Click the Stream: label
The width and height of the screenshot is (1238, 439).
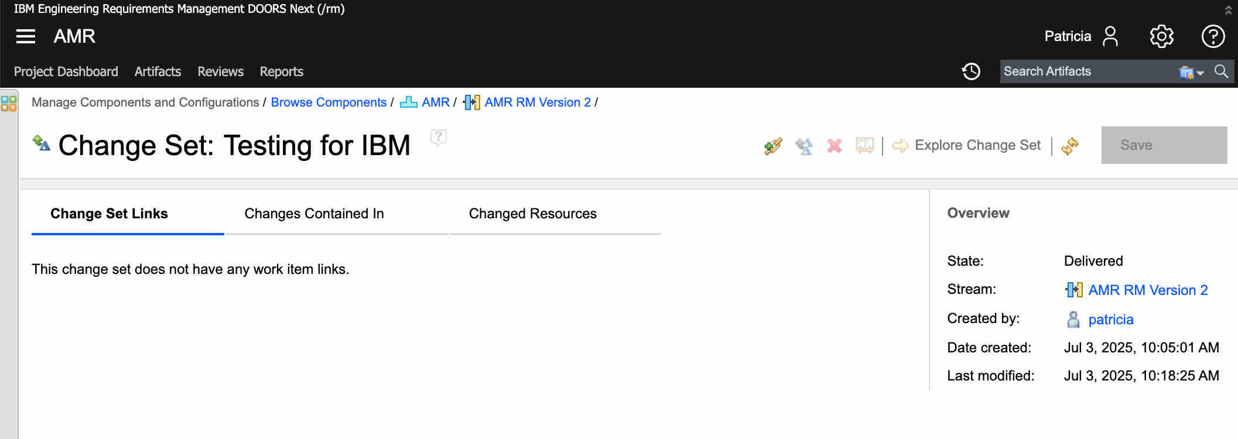point(972,289)
